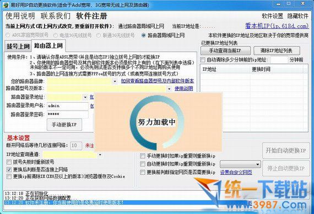
Task: Open dropdown beside 自动更换时如果ip重复
Action: (240, 164)
